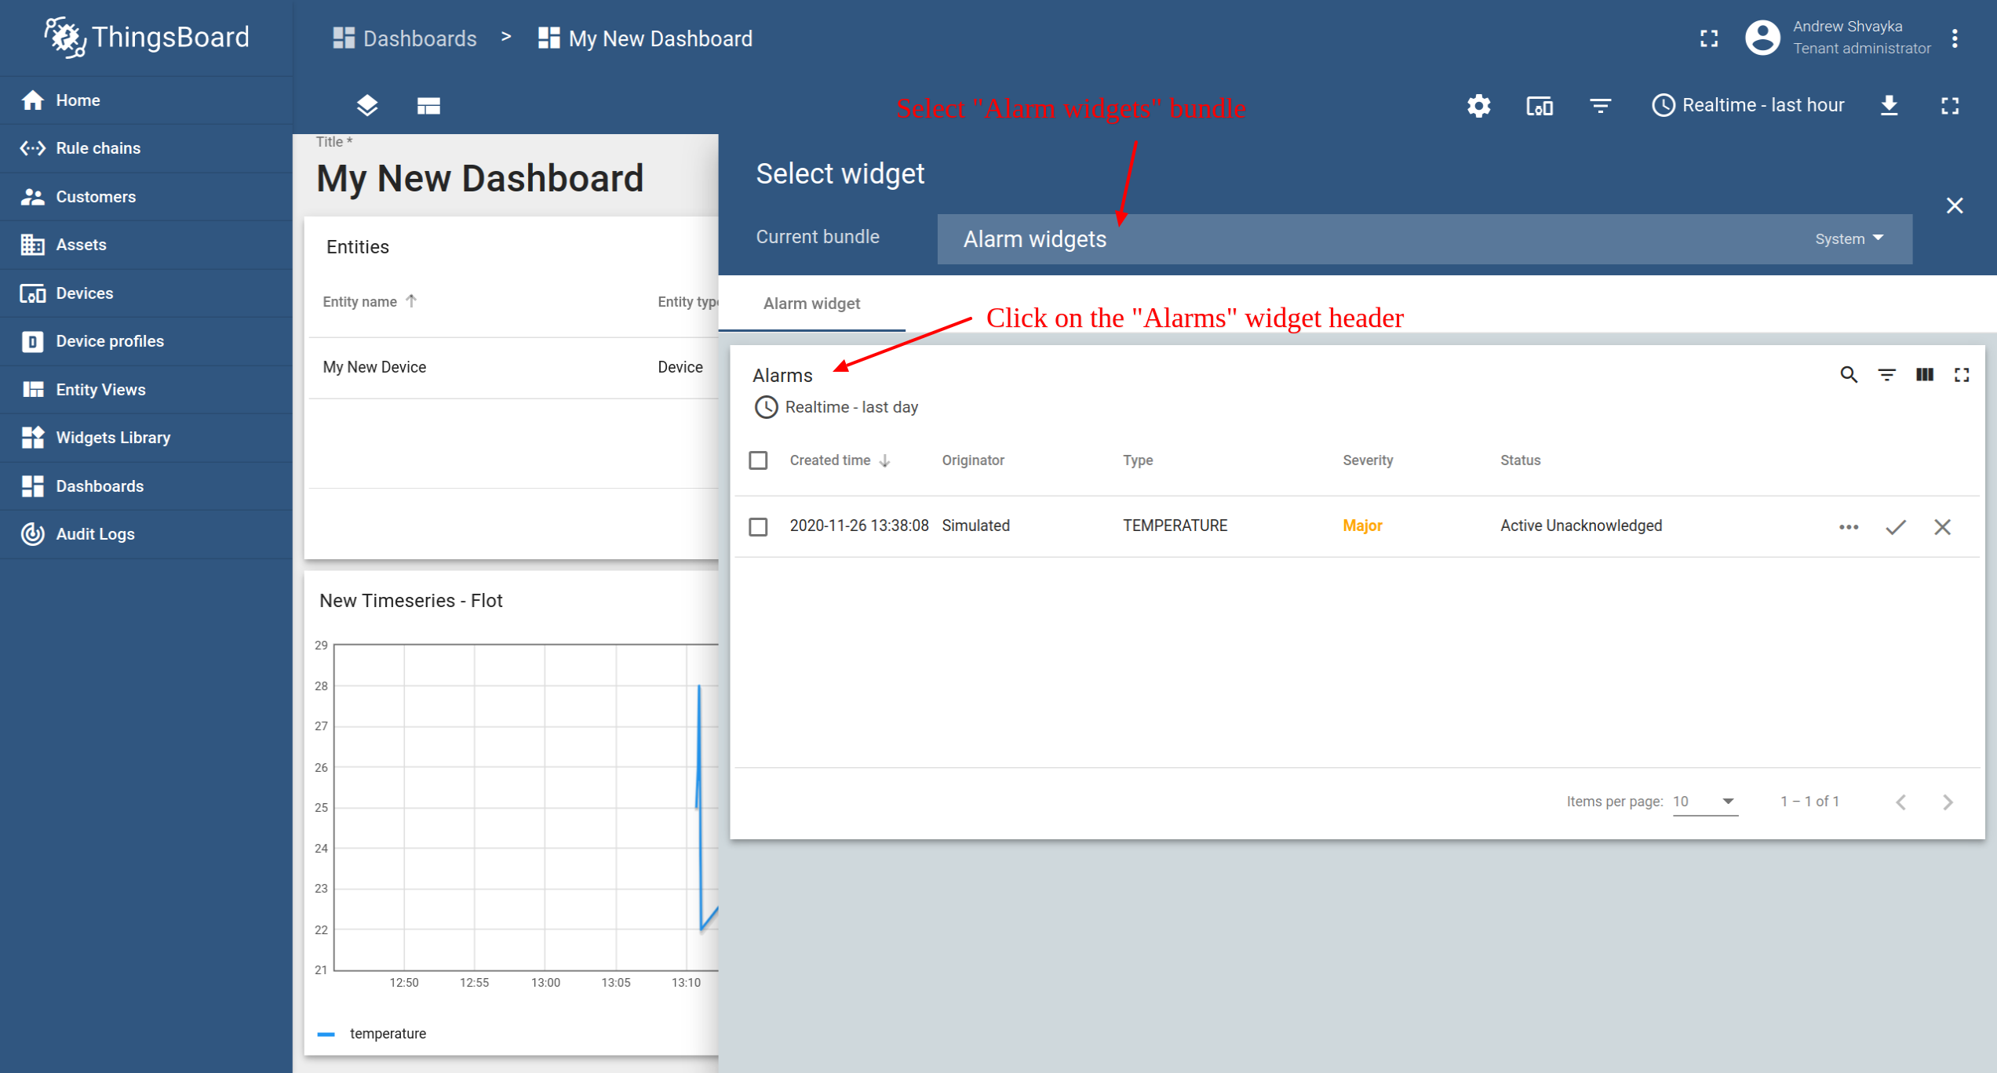The image size is (1997, 1073).
Task: Open Items per page dropdown
Action: coord(1704,802)
